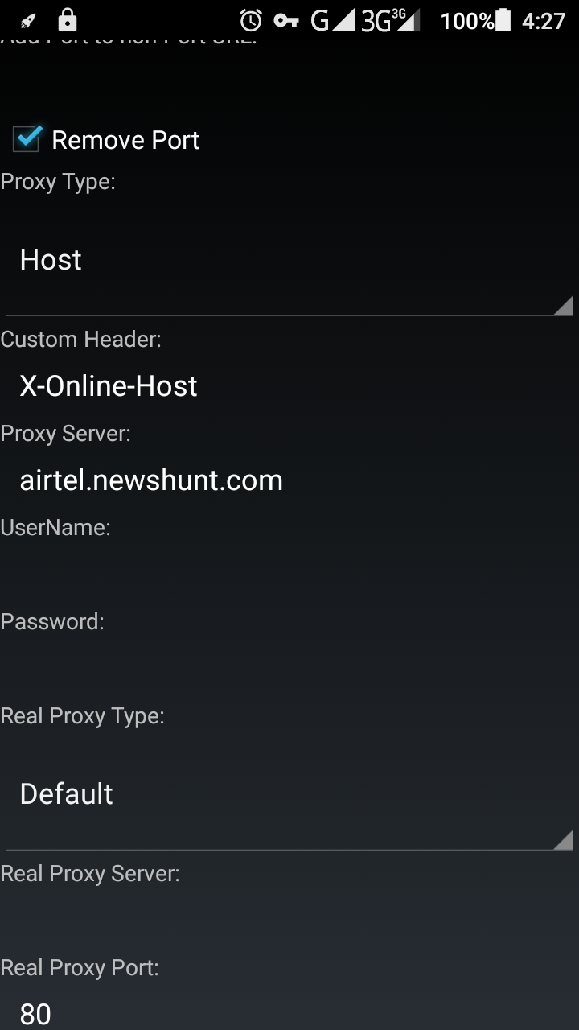Focus the Real Proxy Server field
Image resolution: width=579 pixels, height=1030 pixels.
(x=289, y=921)
